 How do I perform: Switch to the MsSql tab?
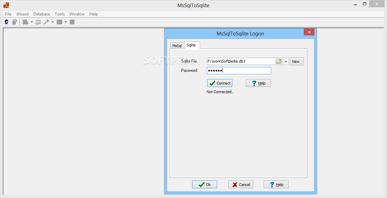click(x=177, y=46)
